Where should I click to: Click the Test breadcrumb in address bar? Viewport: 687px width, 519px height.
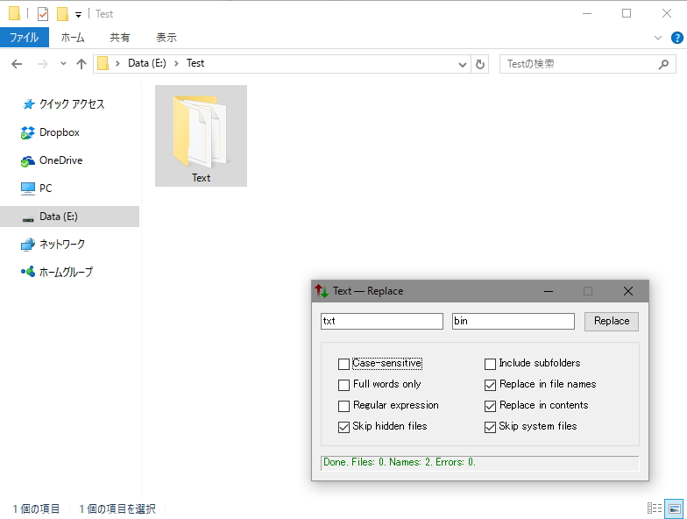(195, 63)
